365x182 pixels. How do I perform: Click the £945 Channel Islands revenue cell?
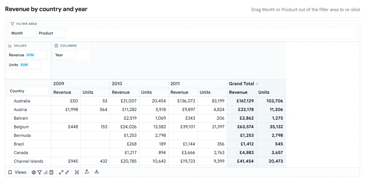(x=66, y=161)
